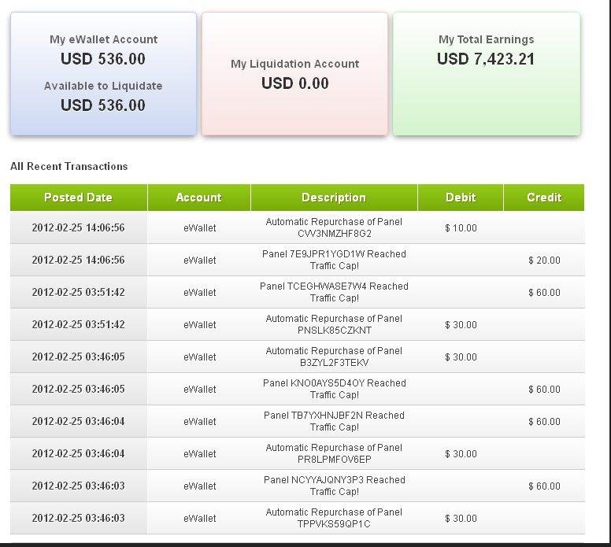Click the date in the 7E9JPR1YGD1W row
This screenshot has height=547, width=611.
click(x=78, y=260)
